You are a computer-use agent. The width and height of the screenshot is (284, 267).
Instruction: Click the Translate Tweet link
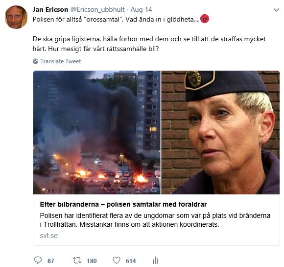[x=61, y=61]
